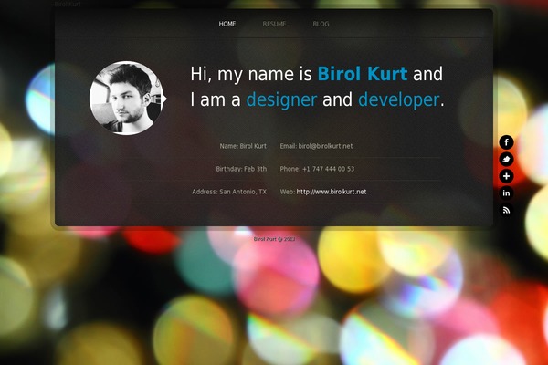This screenshot has width=548, height=365.
Task: Select the 'Address: San Antonio, TX' text
Action: [229, 192]
